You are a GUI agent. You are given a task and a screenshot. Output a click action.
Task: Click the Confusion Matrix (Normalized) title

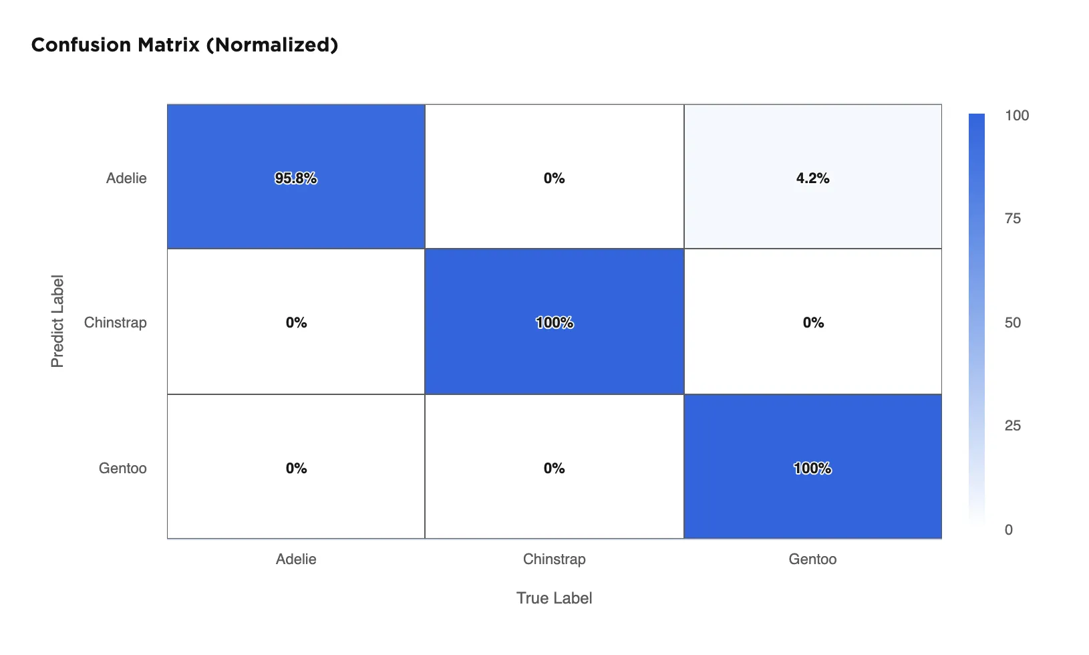(184, 45)
